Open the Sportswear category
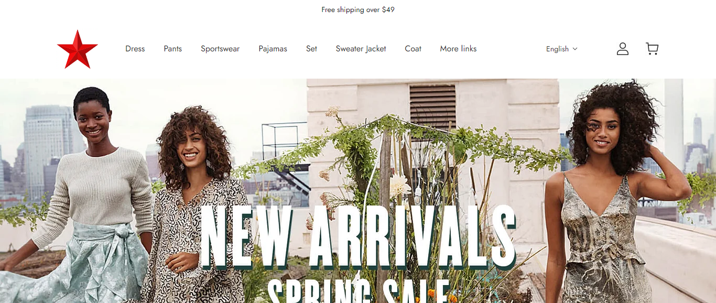This screenshot has height=303, width=716. coord(220,49)
